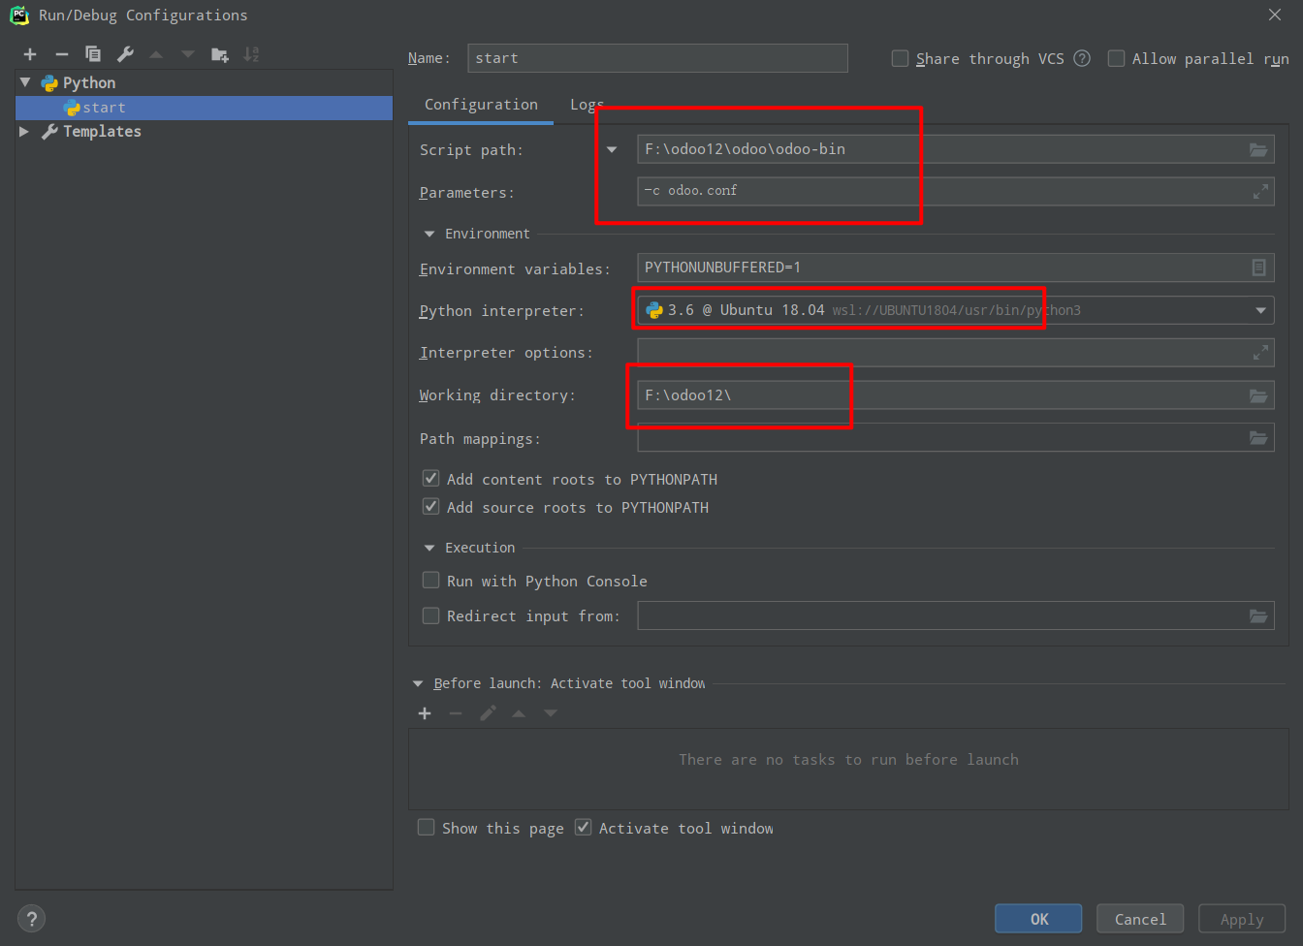1303x946 pixels.
Task: Cancel the configuration dialog
Action: coord(1140,919)
